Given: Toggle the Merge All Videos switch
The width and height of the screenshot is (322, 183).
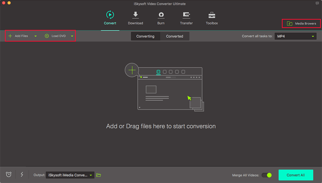Looking at the screenshot, I should tap(267, 175).
